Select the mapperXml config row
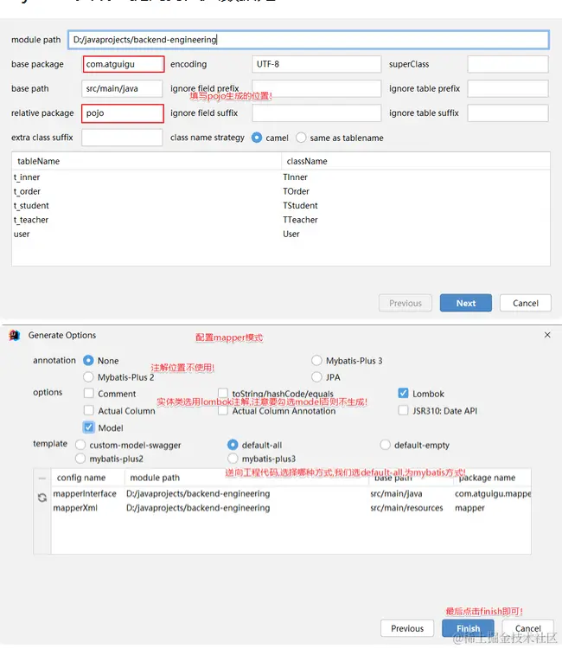 291,508
